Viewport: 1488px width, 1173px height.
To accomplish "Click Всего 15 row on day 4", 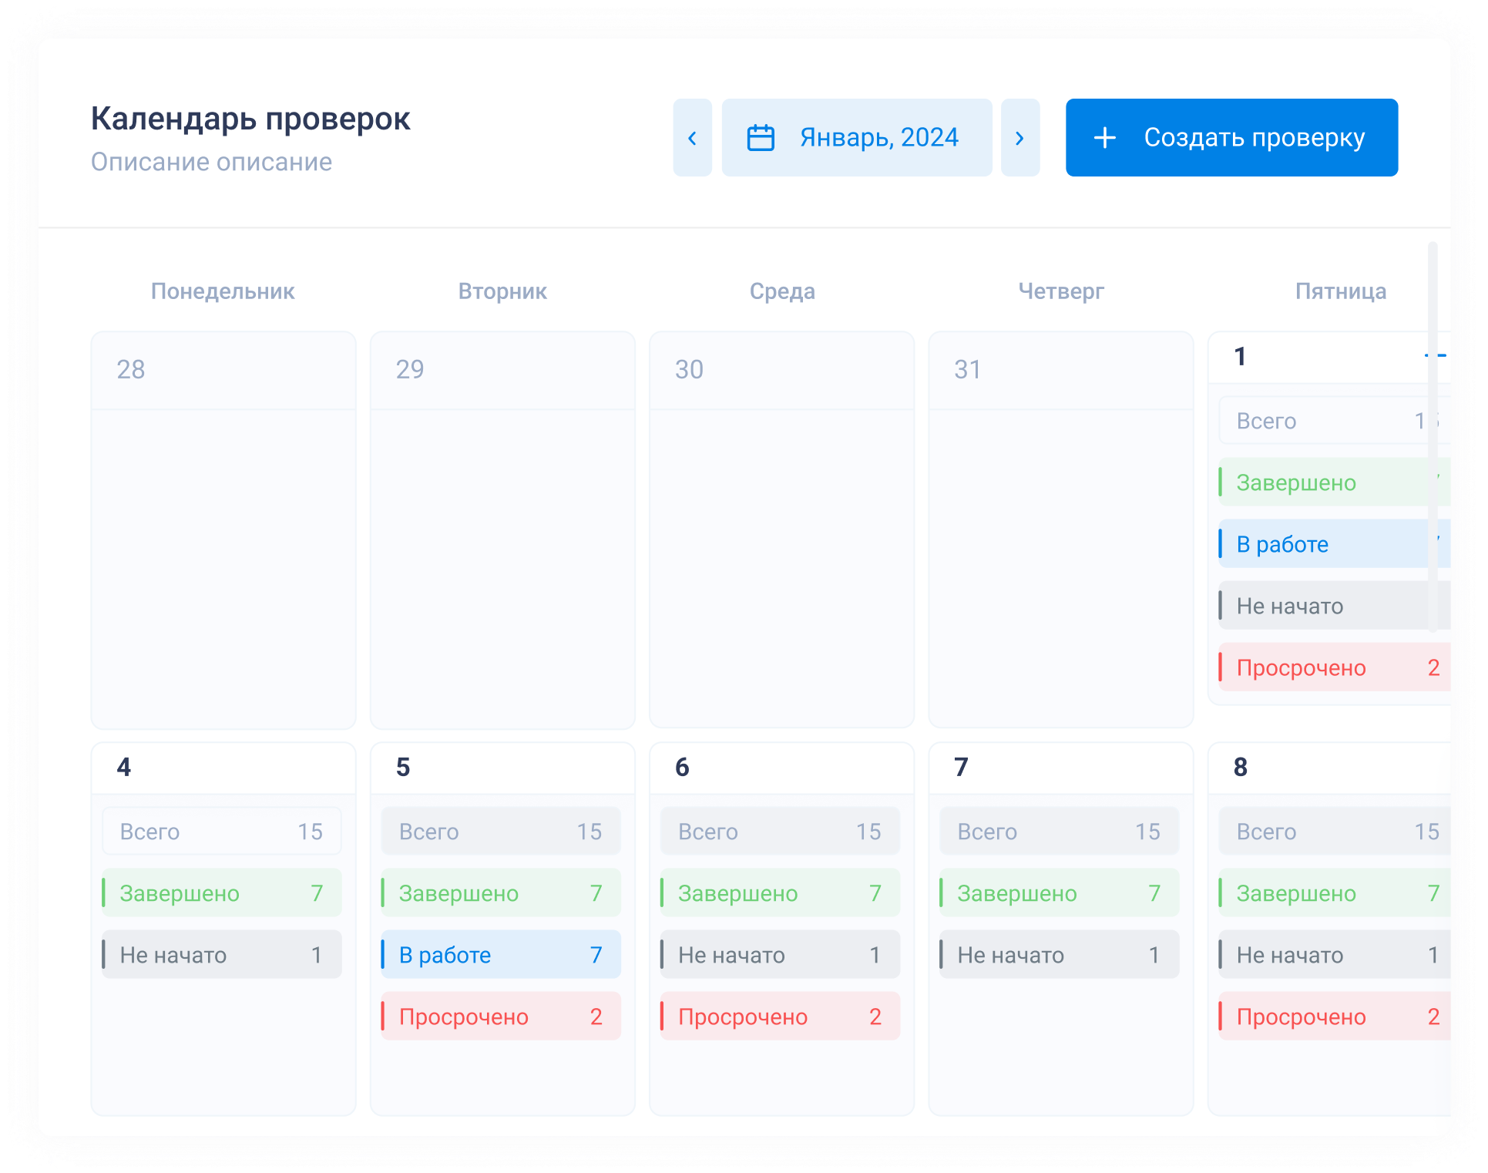I will pyautogui.click(x=222, y=832).
